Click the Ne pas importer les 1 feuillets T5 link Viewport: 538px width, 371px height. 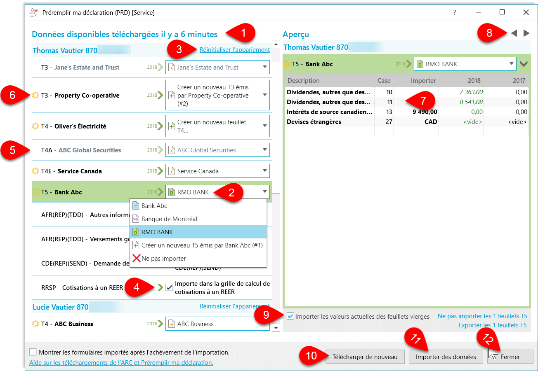(x=482, y=316)
